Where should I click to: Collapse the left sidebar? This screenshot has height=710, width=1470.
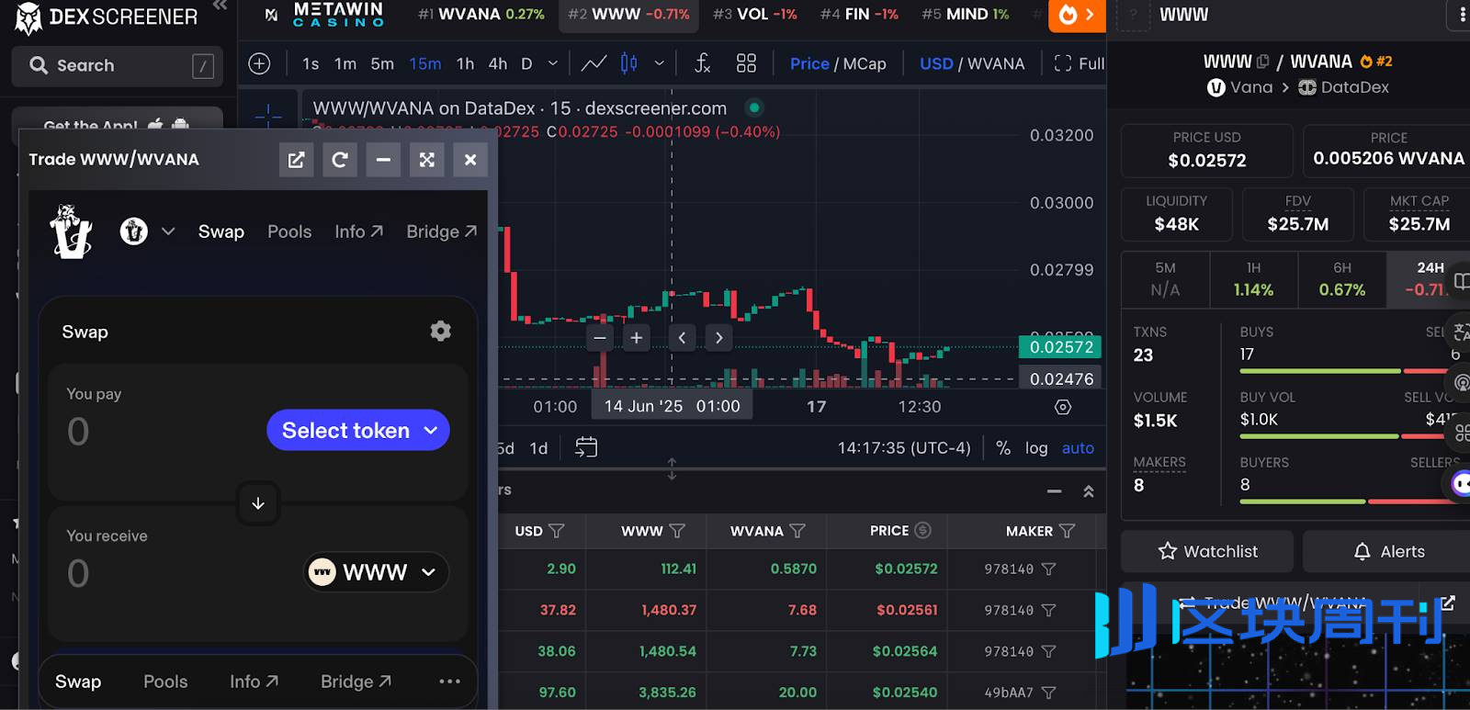(x=220, y=6)
